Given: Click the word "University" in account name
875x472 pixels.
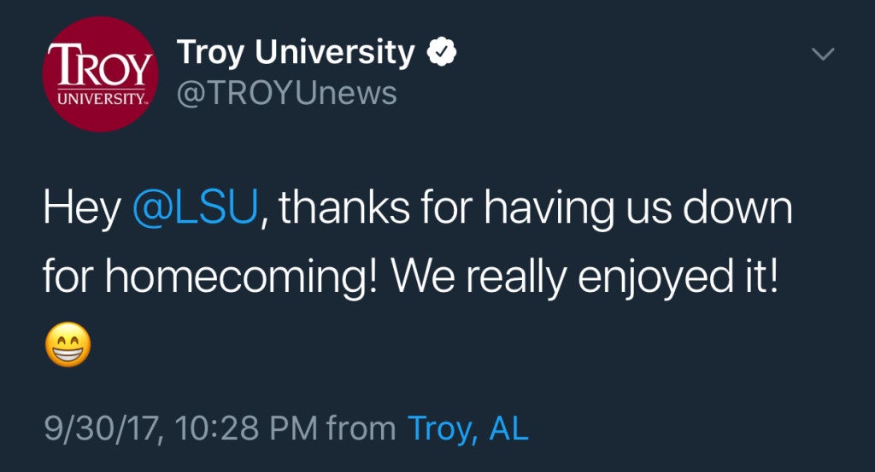Looking at the screenshot, I should [x=335, y=52].
